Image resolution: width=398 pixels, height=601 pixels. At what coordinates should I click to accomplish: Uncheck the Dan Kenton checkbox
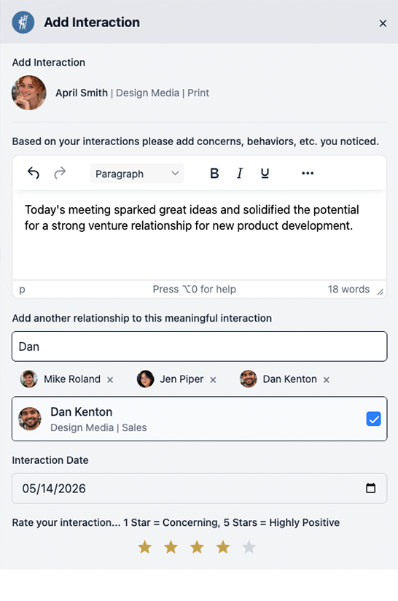point(373,419)
